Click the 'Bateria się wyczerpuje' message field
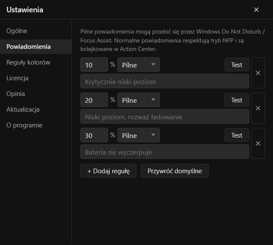 [165, 152]
